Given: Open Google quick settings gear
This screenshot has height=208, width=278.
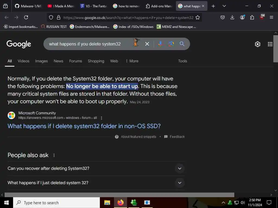Looking at the screenshot, I should click(257, 44).
